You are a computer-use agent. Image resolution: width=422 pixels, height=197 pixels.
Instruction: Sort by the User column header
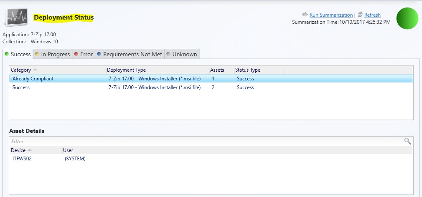tap(94, 150)
